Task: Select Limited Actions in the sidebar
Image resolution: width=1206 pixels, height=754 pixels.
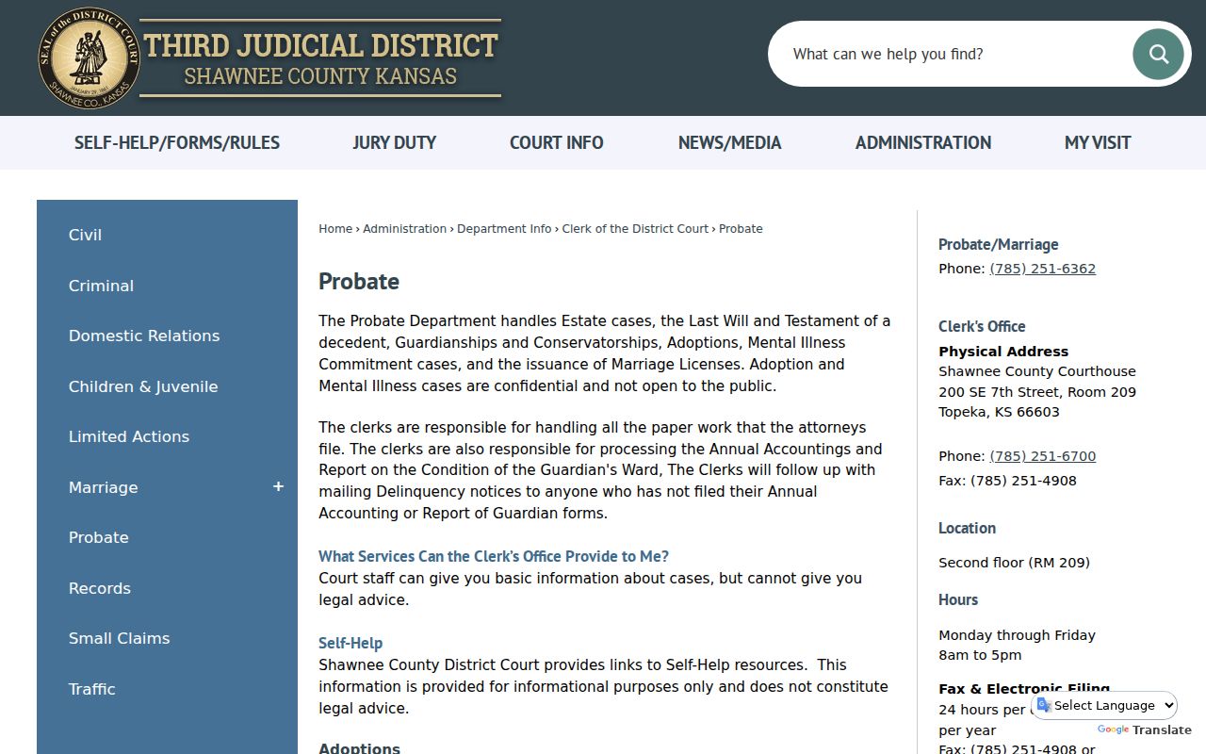Action: [x=129, y=436]
